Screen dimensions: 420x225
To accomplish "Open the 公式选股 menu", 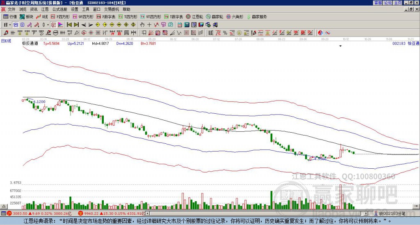I will (60, 9).
